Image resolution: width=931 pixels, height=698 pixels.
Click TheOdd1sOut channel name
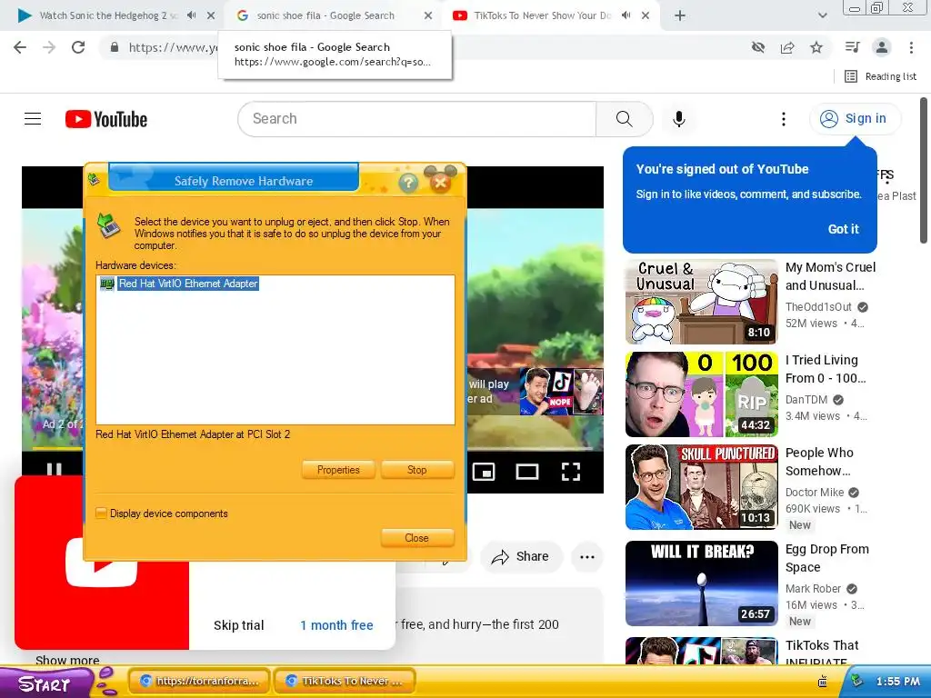(x=818, y=307)
